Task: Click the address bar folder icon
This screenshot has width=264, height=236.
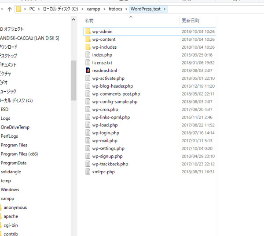Action: [x=18, y=9]
